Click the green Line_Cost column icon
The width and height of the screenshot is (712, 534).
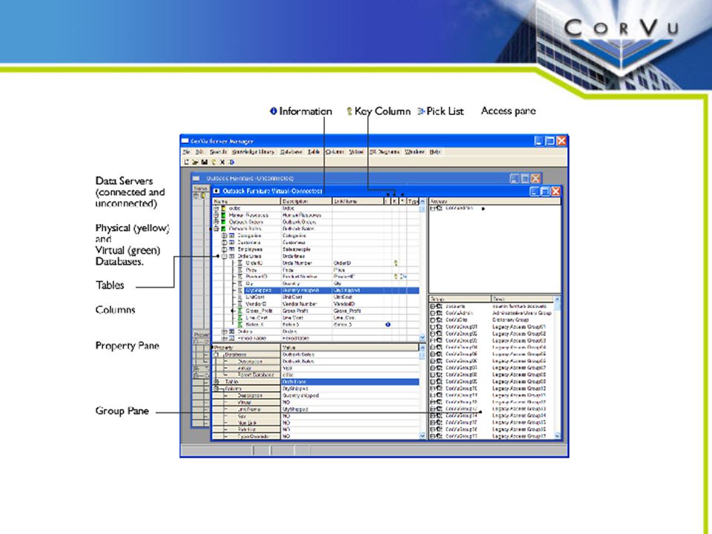(x=240, y=318)
